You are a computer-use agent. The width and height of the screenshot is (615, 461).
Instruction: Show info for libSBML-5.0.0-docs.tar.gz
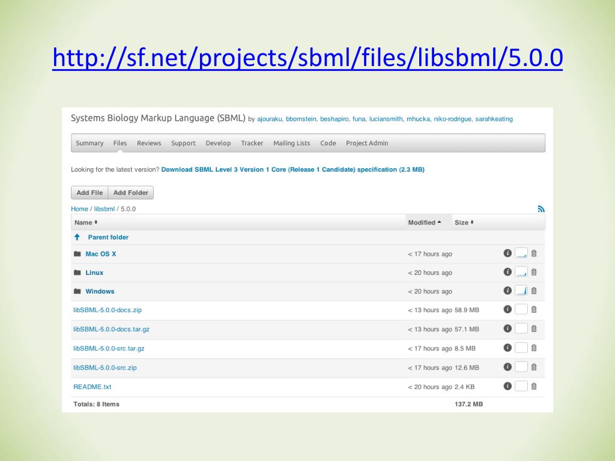coord(507,328)
